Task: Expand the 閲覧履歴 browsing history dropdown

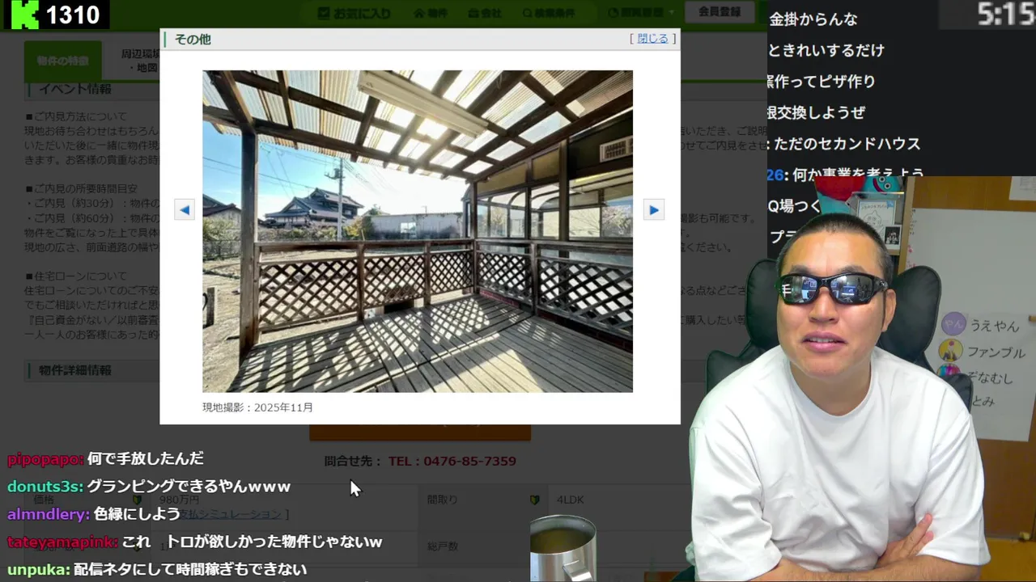Action: click(x=640, y=13)
